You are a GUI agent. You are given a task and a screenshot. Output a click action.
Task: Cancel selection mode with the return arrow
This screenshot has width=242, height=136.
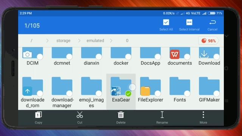click(213, 23)
